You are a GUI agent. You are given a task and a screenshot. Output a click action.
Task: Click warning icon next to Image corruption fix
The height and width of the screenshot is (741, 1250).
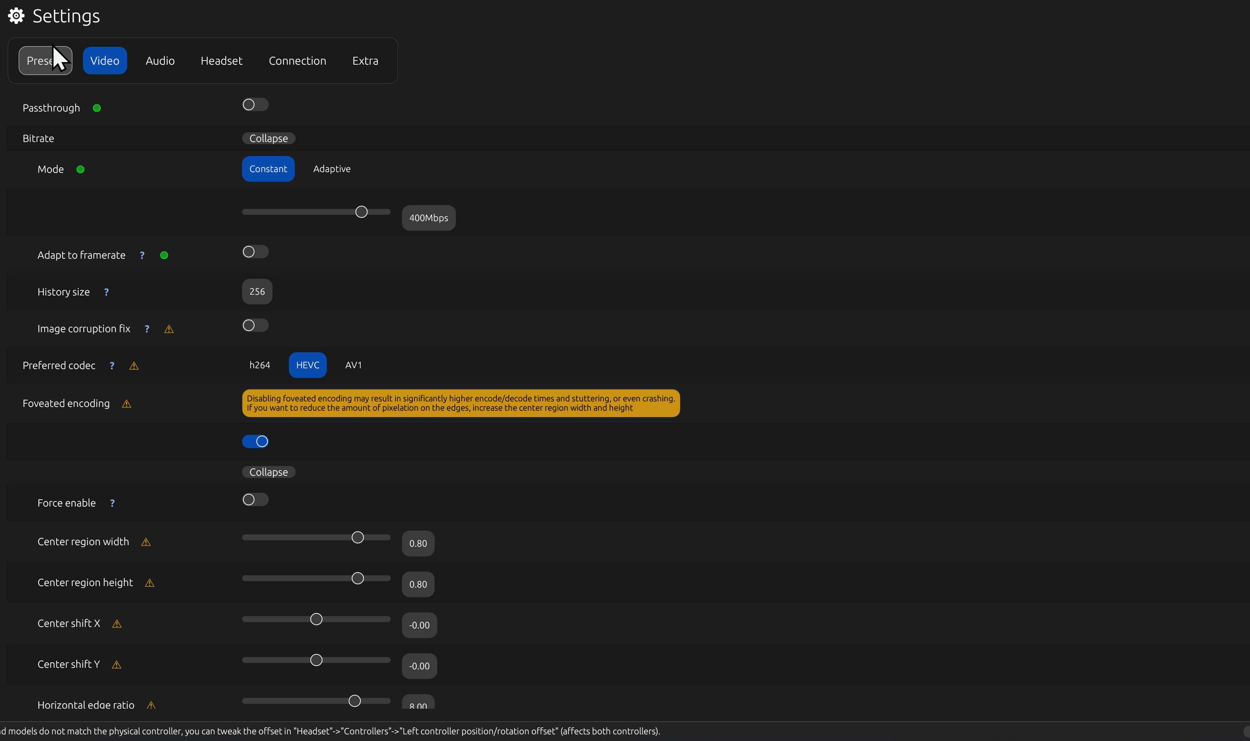pyautogui.click(x=169, y=329)
